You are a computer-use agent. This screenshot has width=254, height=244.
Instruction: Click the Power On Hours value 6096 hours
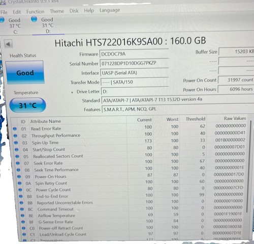[236, 89]
